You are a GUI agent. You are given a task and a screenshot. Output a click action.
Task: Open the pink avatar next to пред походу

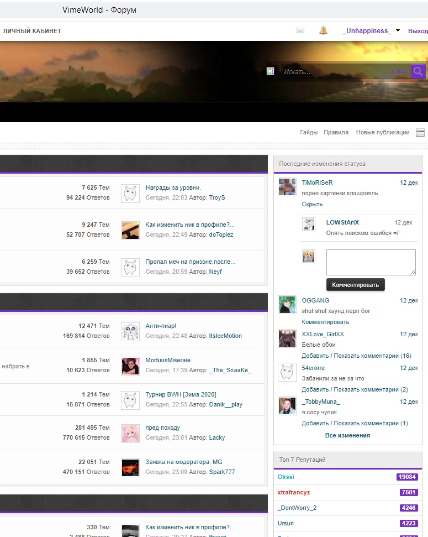tap(130, 433)
